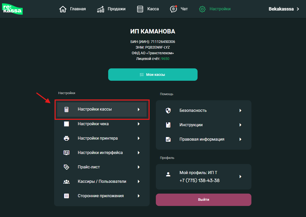This screenshot has width=306, height=217.
Task: Open Мой профиль phone number entry
Action: tap(199, 180)
